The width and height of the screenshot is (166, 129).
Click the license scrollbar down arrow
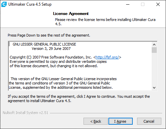click(x=154, y=88)
